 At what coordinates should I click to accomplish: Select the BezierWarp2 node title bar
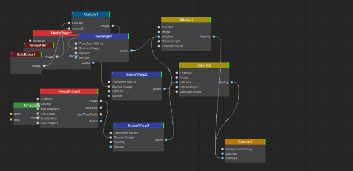click(x=137, y=74)
